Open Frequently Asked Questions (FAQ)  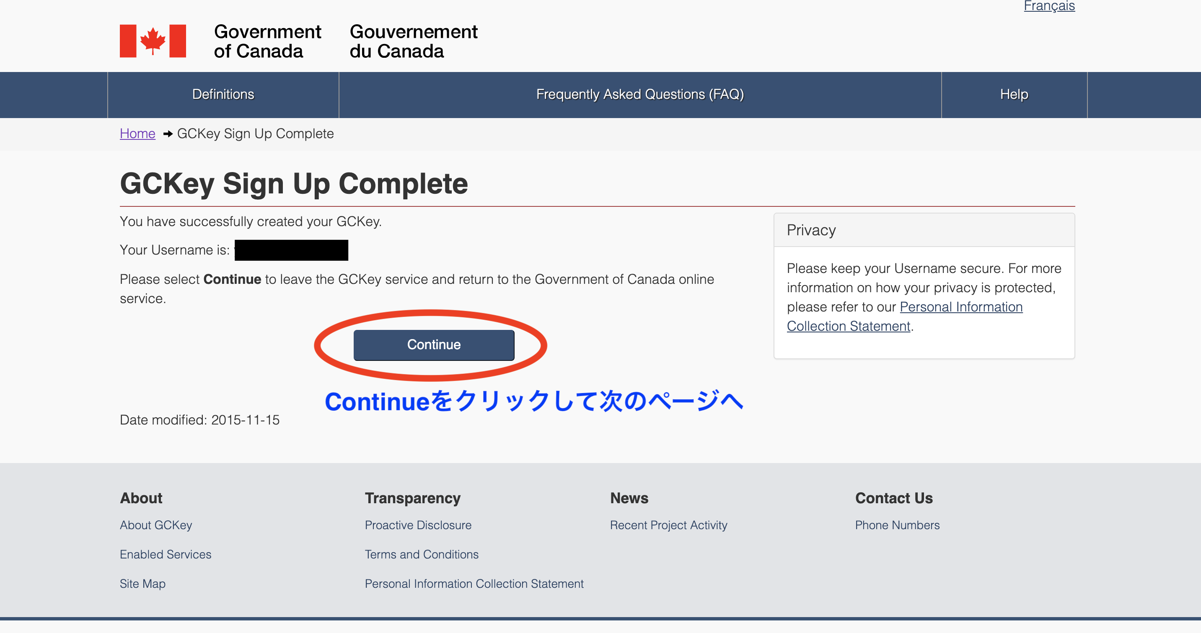639,95
